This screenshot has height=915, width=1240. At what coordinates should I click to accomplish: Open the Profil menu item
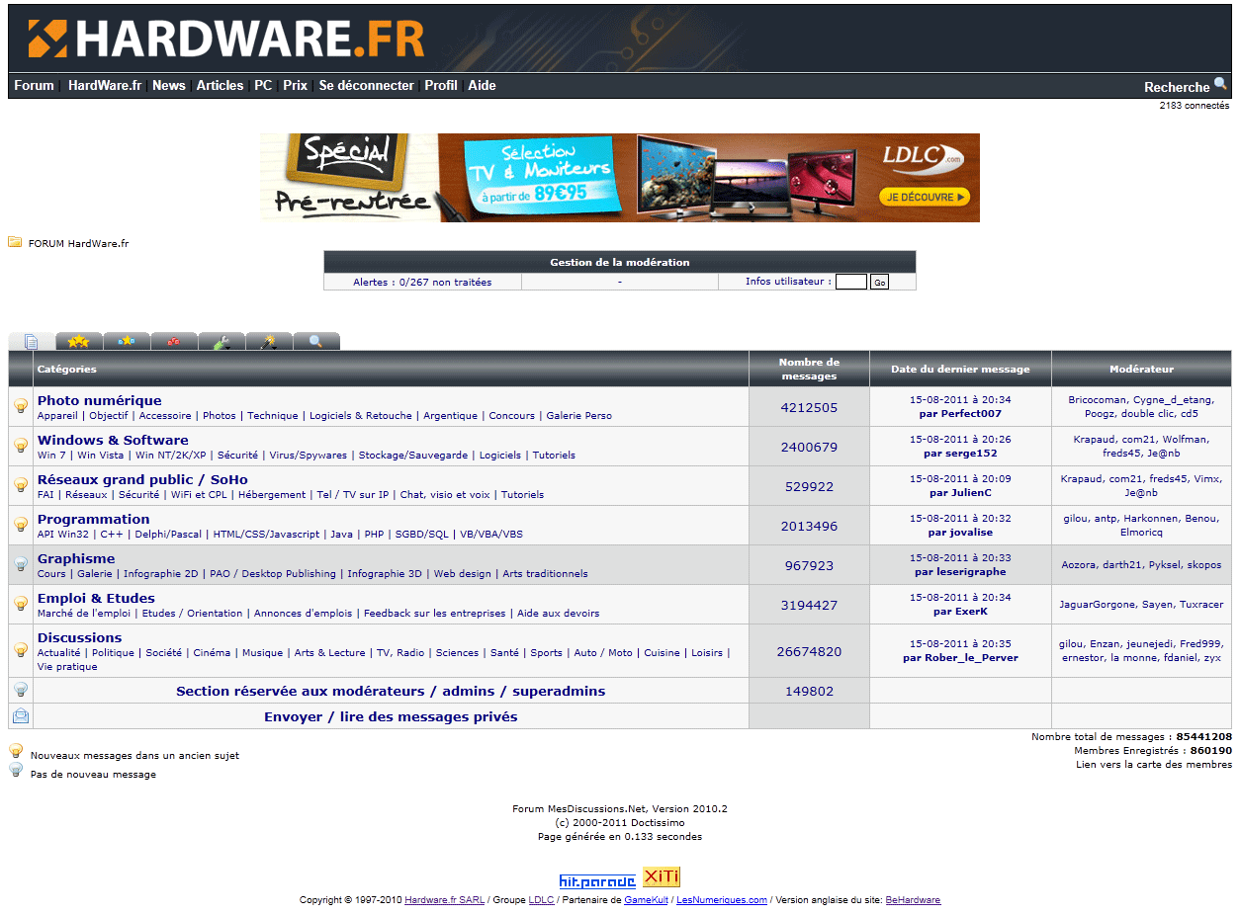coord(441,86)
